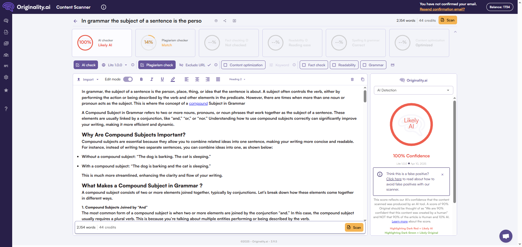Screen dimensions: 522x247
Task: Click the save icon beside share
Action: tap(234, 21)
